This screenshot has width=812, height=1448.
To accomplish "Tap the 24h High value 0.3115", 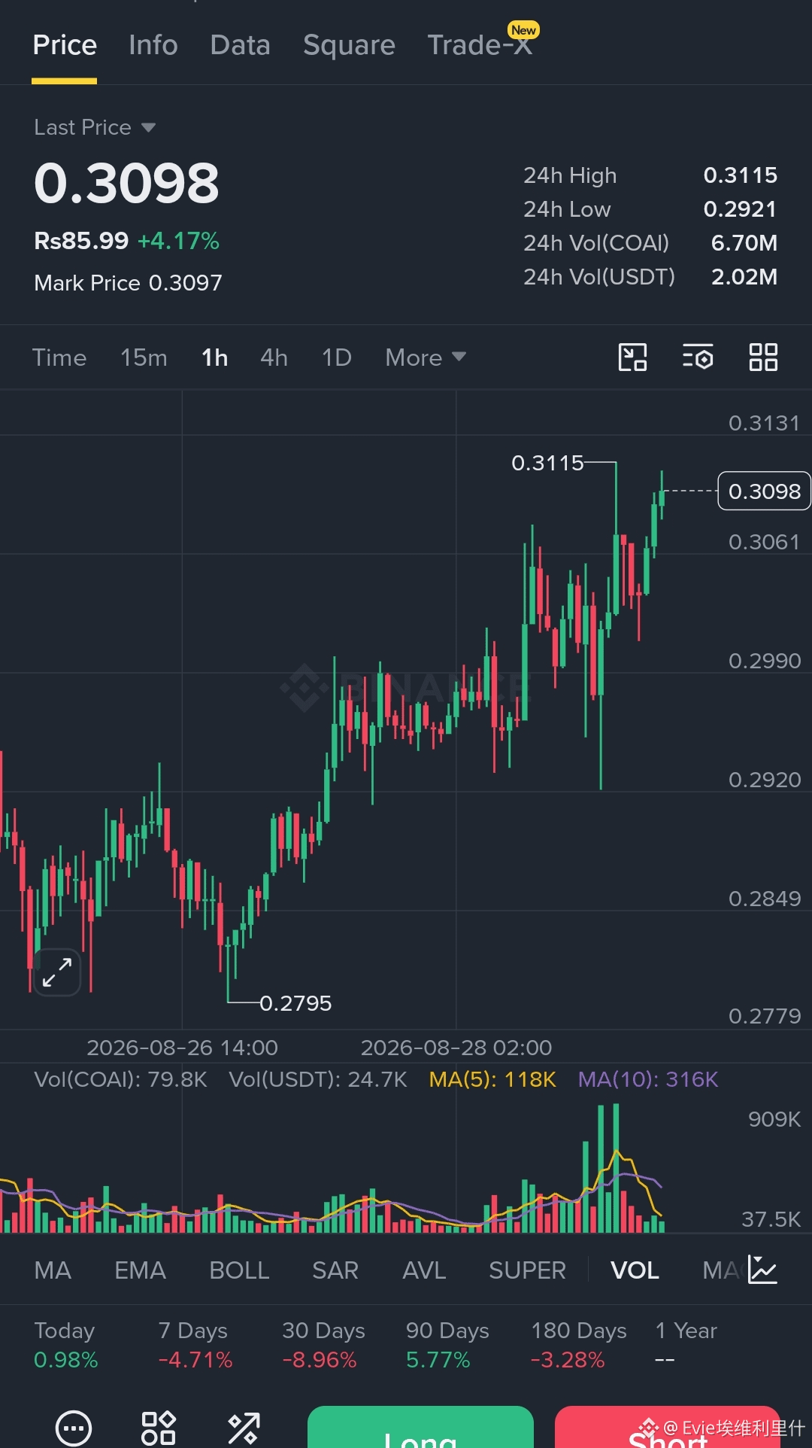I will [x=741, y=175].
